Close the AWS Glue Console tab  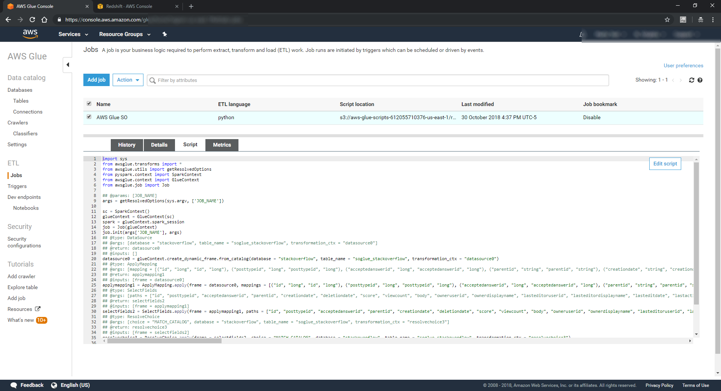[87, 6]
